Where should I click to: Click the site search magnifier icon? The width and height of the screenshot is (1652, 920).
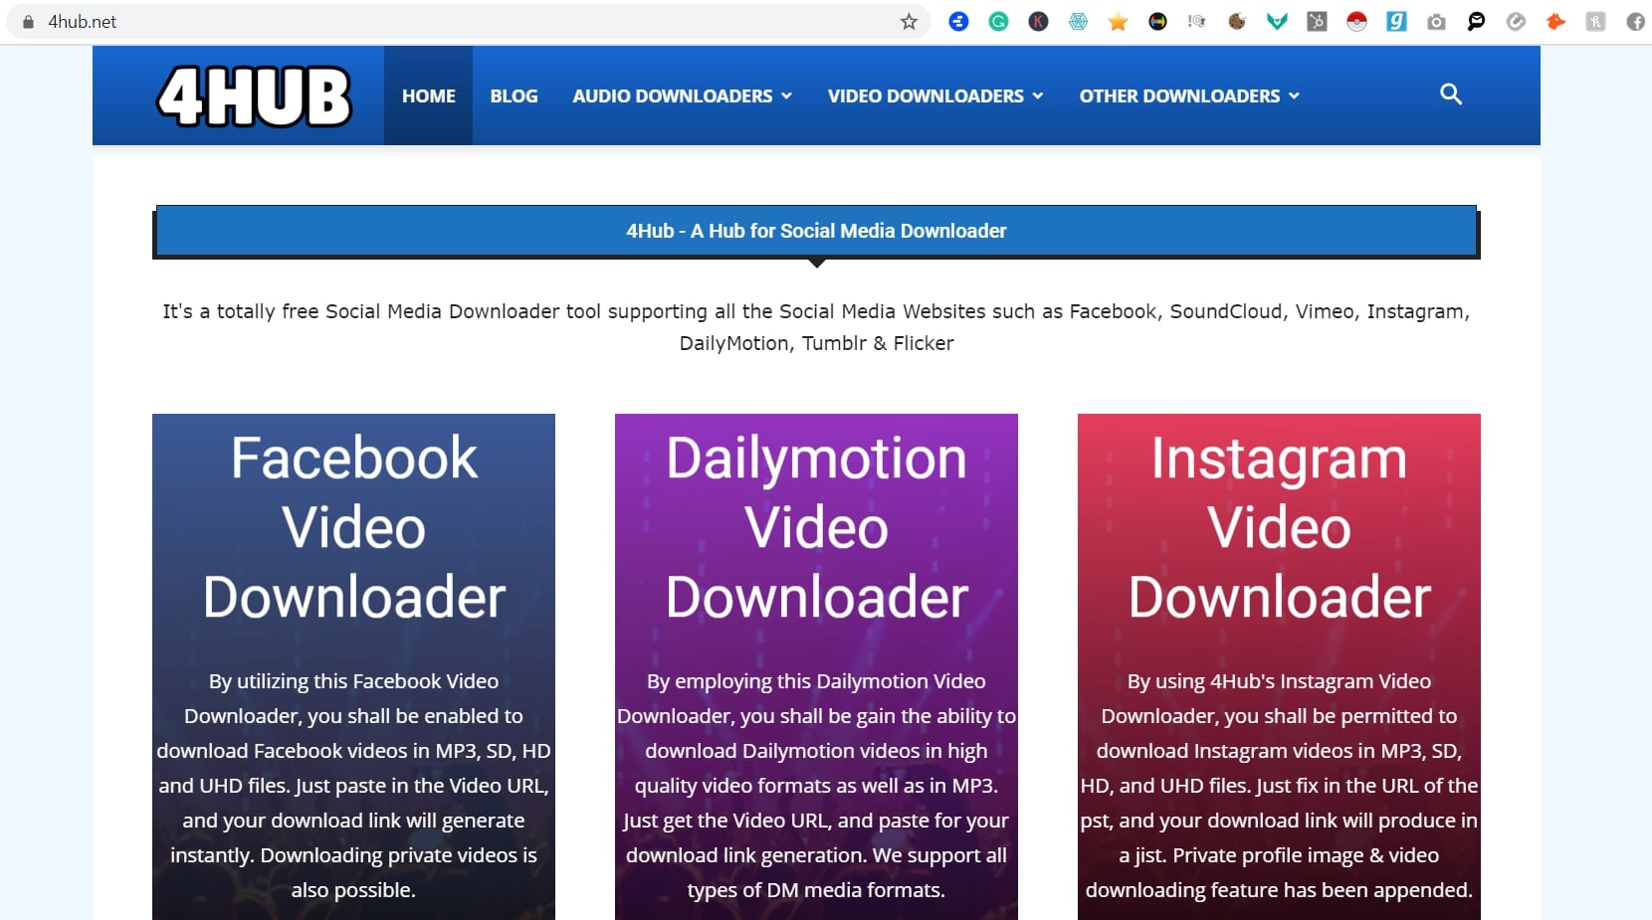(1451, 94)
